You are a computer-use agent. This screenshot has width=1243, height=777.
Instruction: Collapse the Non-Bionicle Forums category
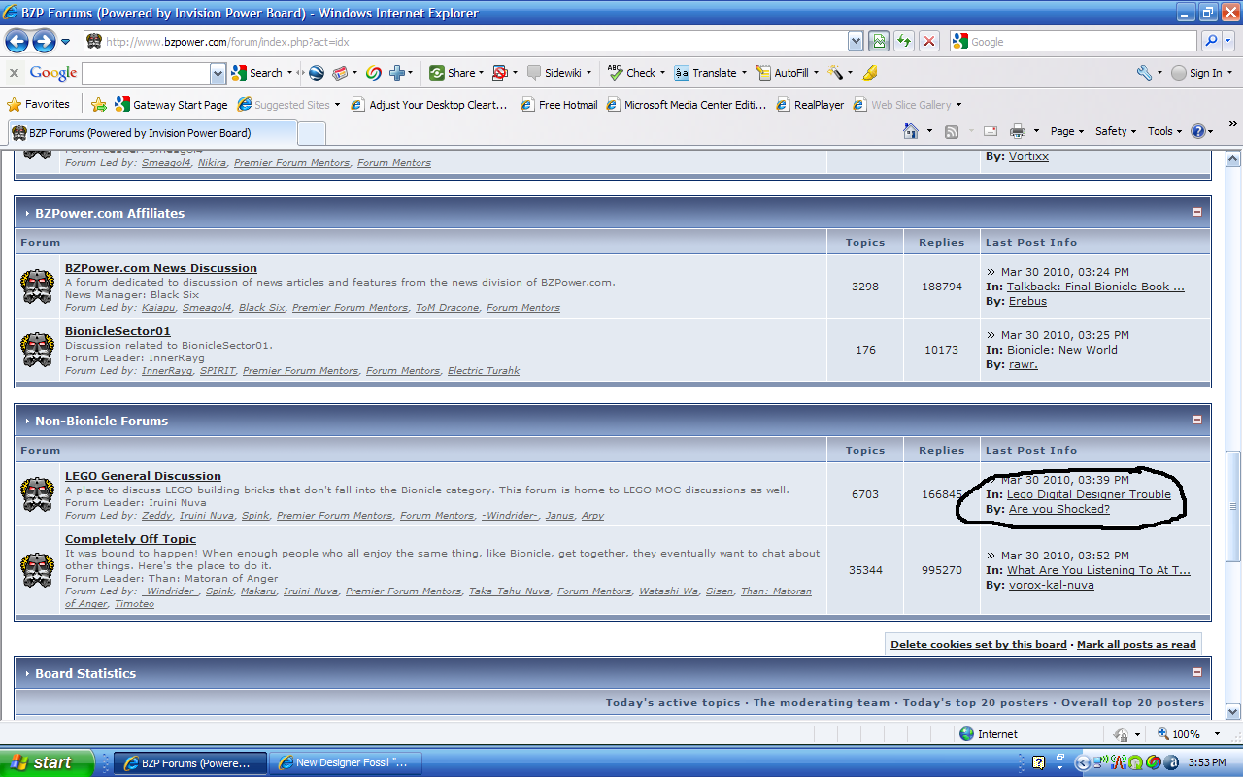coord(1197,420)
